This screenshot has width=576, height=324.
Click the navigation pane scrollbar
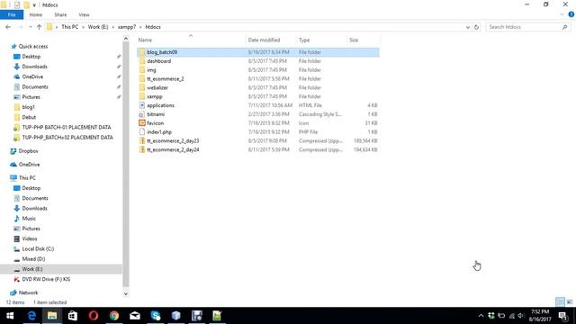pos(126,164)
